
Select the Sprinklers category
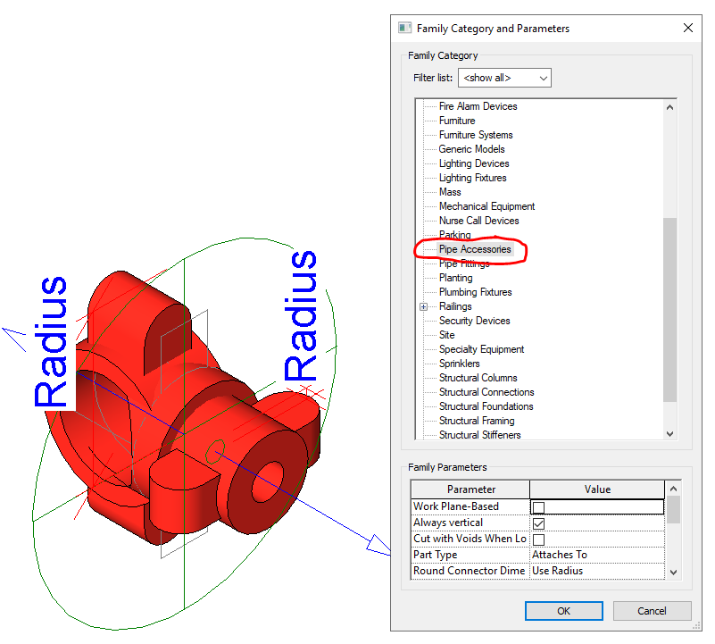459,364
